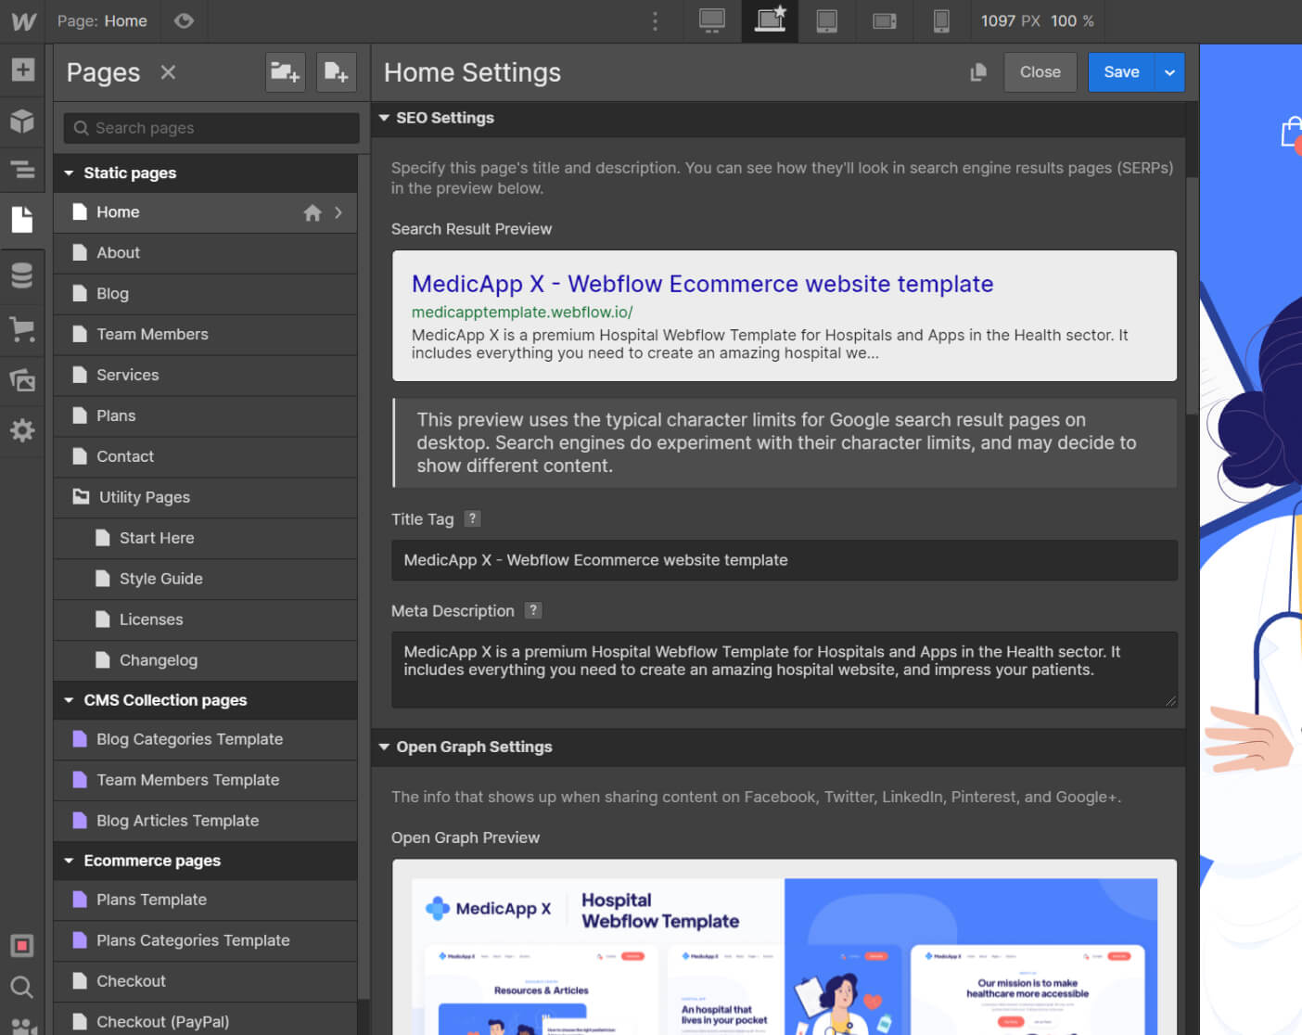1302x1035 pixels.
Task: Click the record/audit square icon
Action: click(22, 945)
